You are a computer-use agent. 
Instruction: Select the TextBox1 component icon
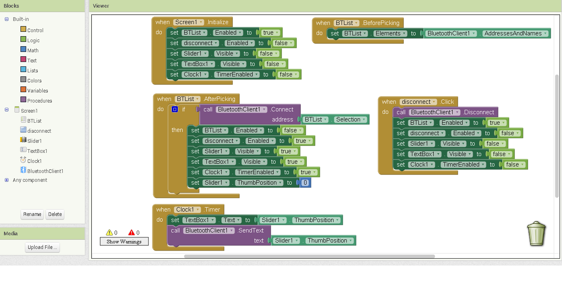pyautogui.click(x=23, y=150)
